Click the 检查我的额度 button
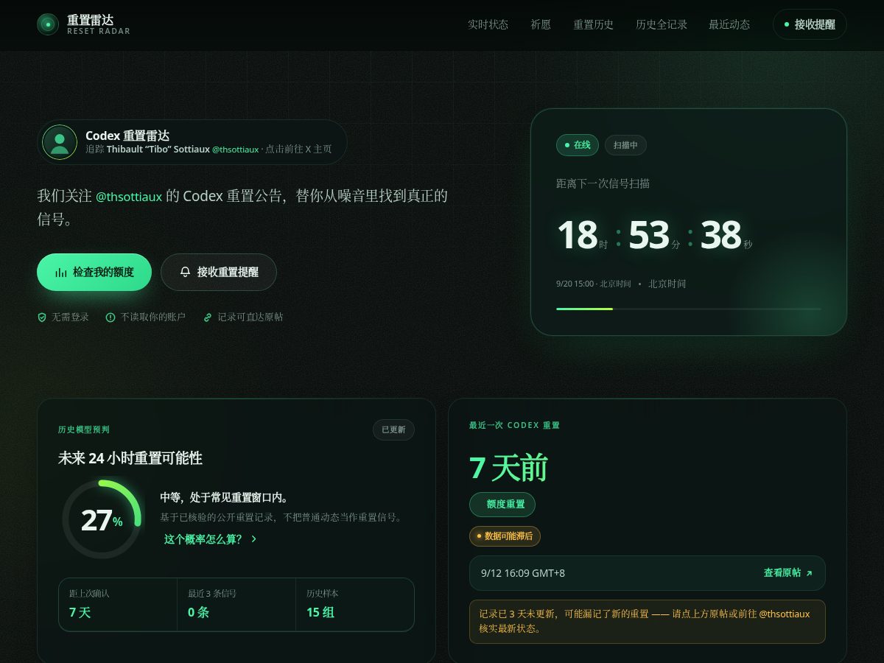884x663 pixels. tap(94, 273)
